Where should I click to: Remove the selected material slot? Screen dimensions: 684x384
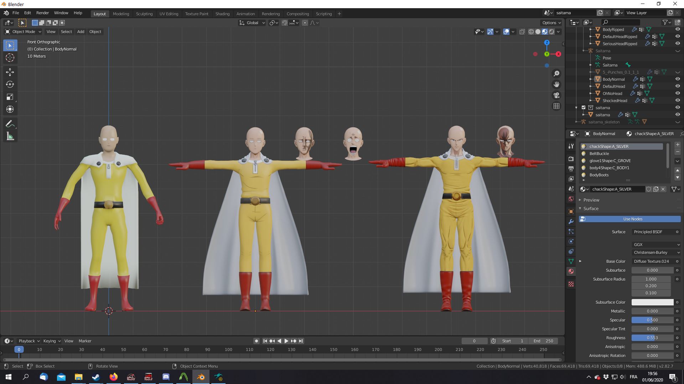click(678, 152)
